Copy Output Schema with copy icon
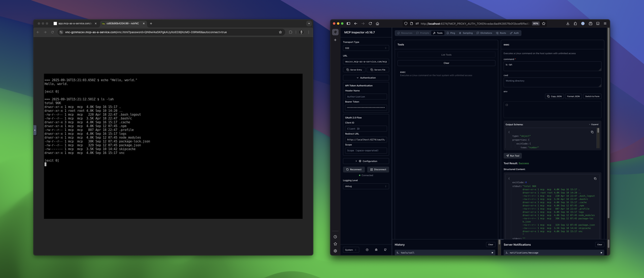Viewport: 644px width, 278px height. pos(592,132)
